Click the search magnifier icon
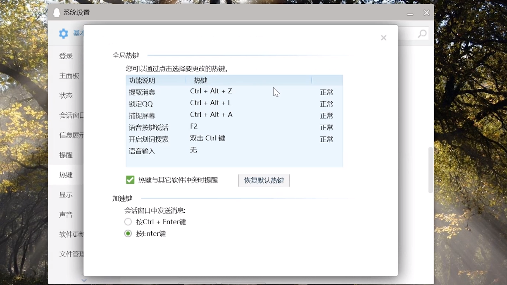This screenshot has width=507, height=285. pyautogui.click(x=421, y=33)
